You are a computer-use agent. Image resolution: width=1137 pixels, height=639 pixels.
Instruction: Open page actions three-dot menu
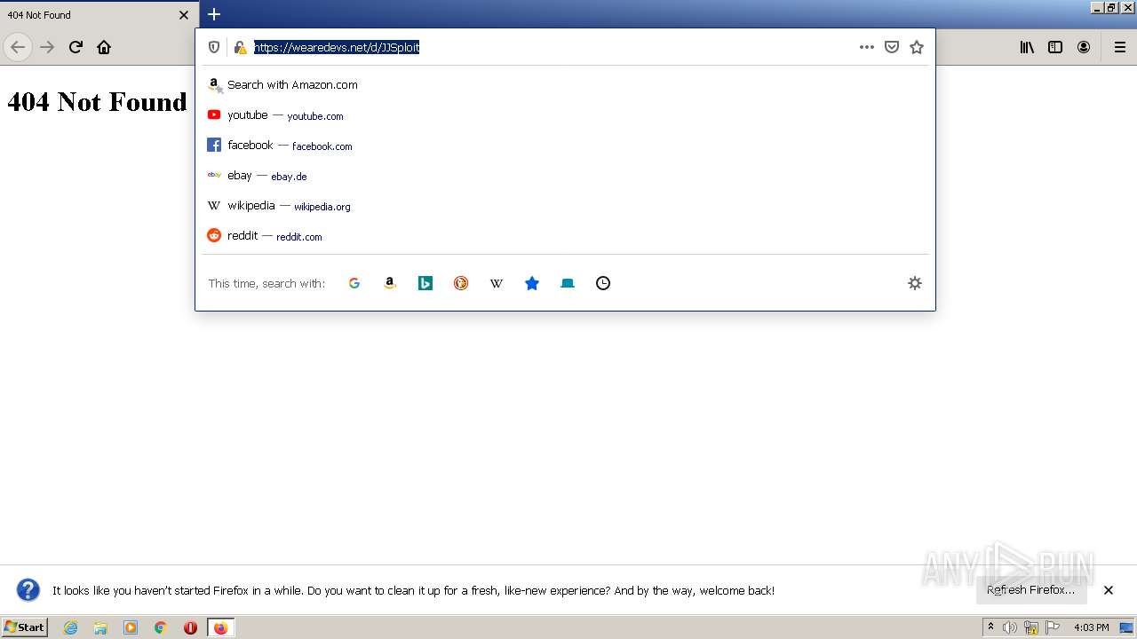867,47
